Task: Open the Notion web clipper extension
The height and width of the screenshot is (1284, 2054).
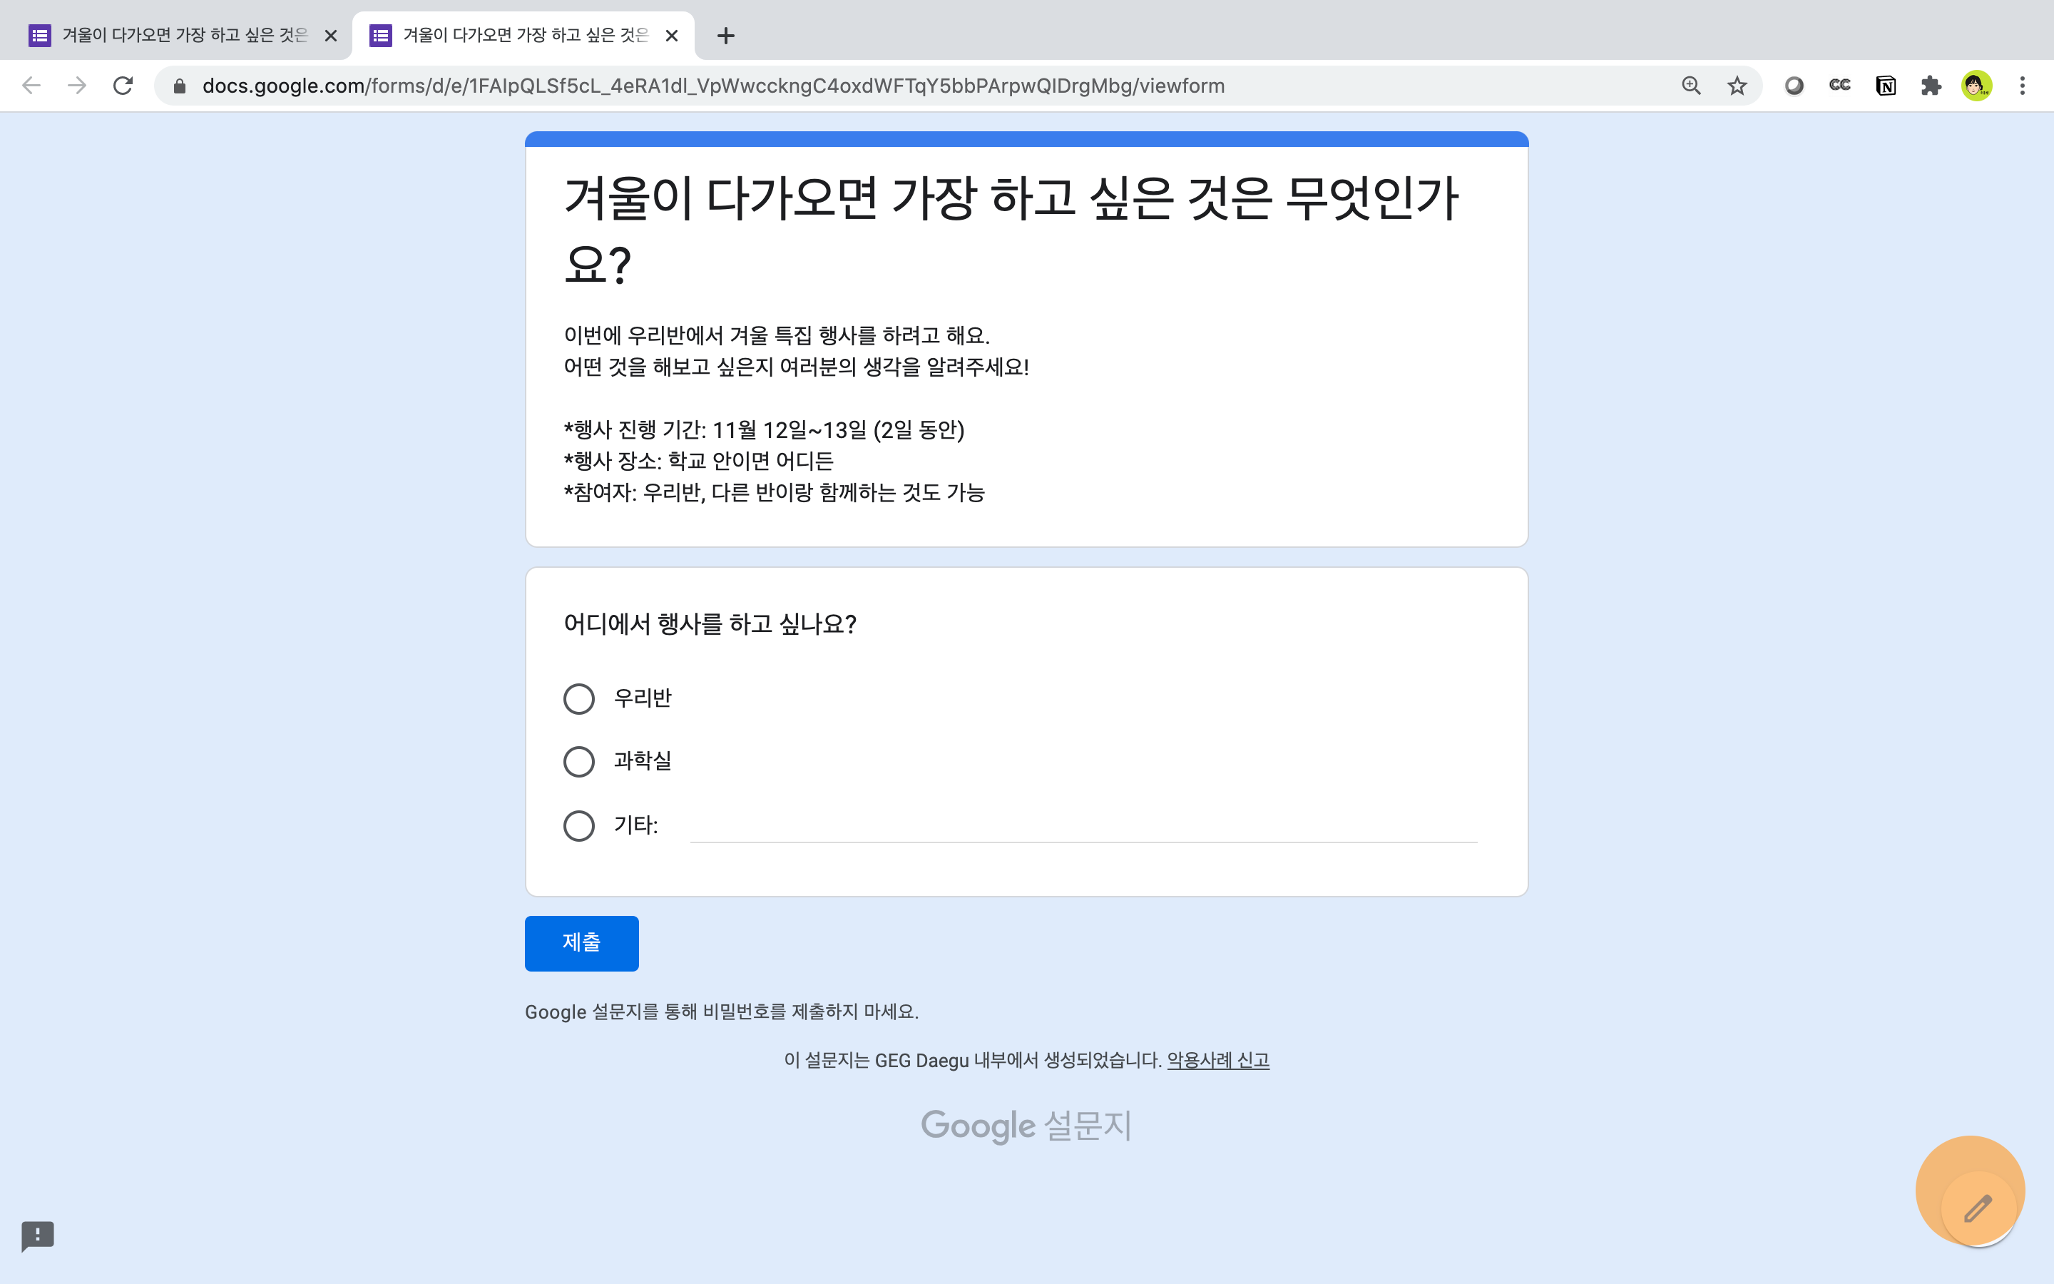Action: [x=1885, y=86]
